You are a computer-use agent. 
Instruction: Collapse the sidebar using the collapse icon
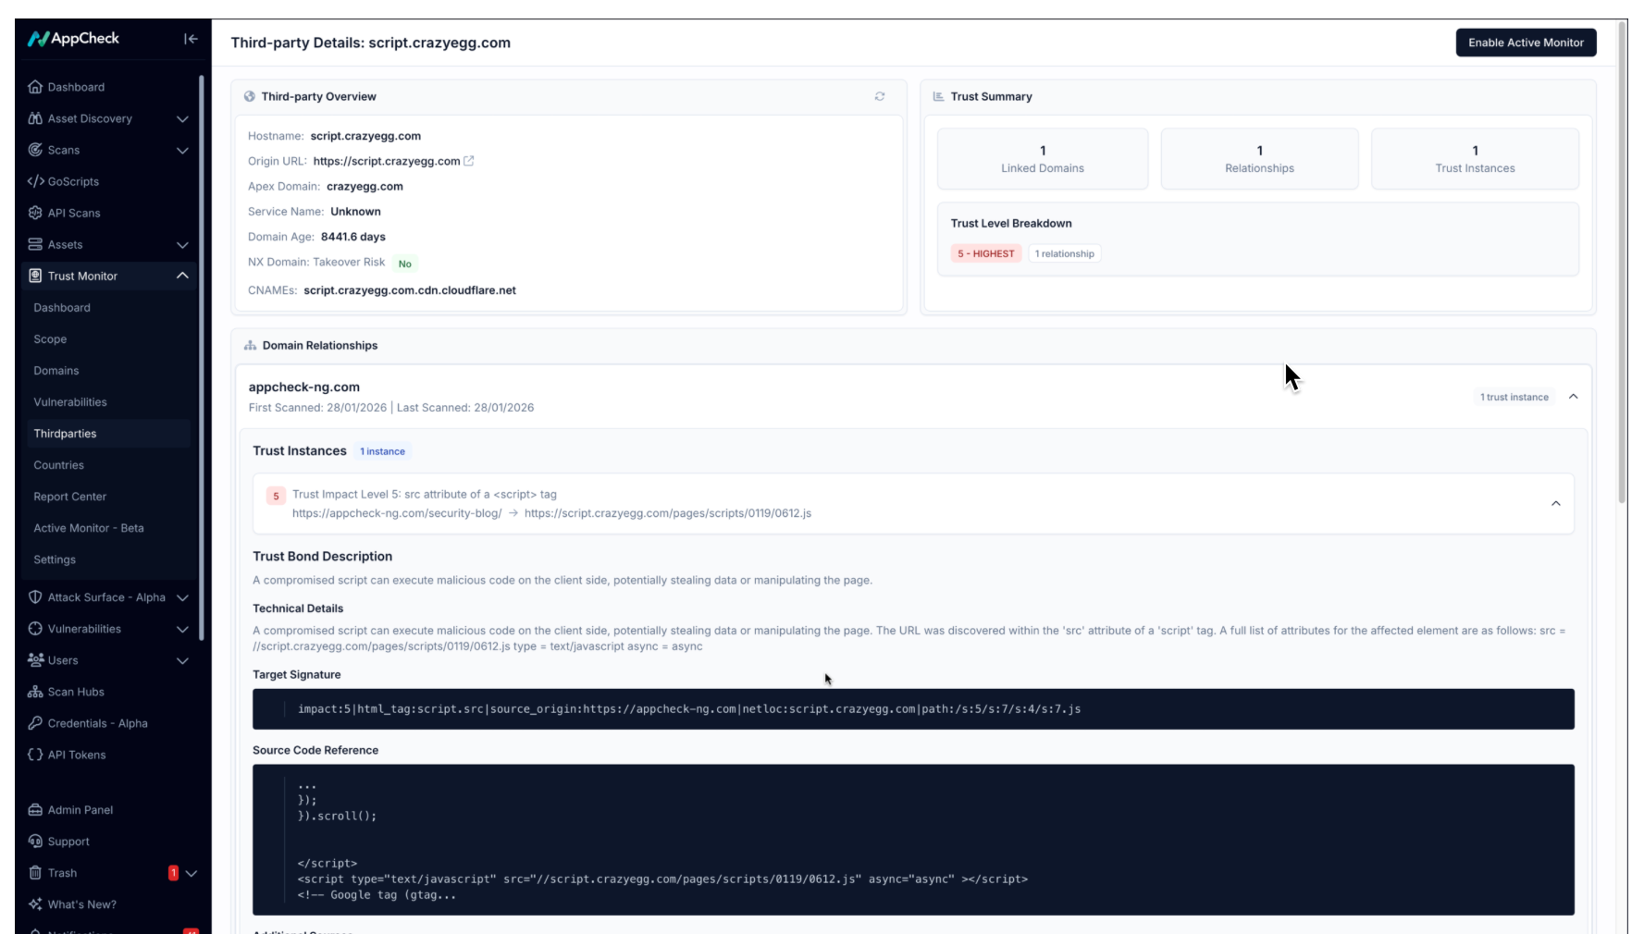pyautogui.click(x=191, y=39)
